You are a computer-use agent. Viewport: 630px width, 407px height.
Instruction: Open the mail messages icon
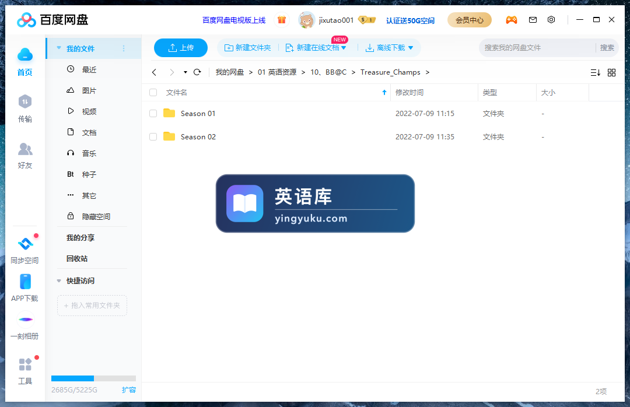pos(533,20)
